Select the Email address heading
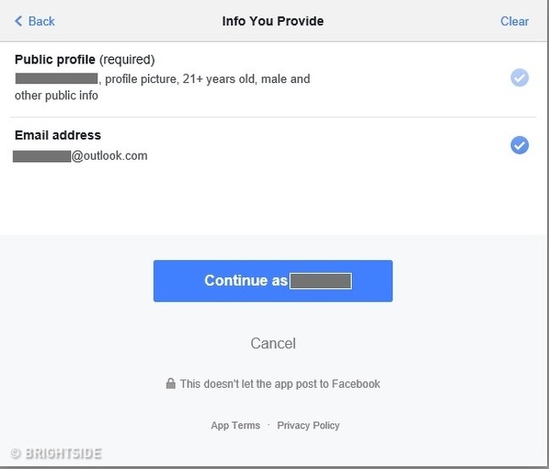Viewport: 549px width, 469px height. (58, 135)
